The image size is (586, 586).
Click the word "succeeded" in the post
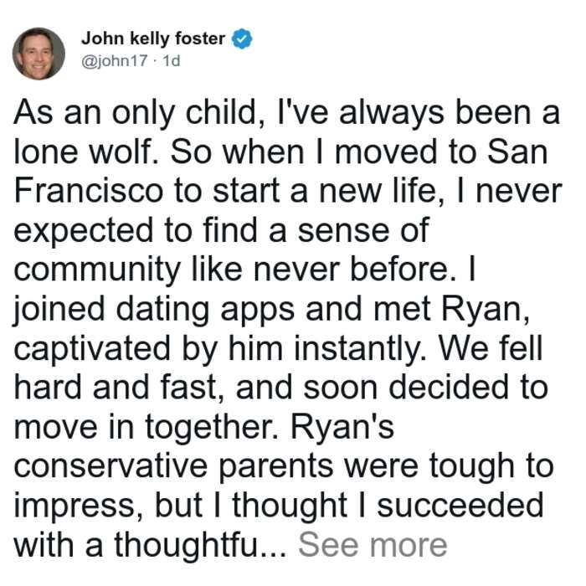click(460, 506)
